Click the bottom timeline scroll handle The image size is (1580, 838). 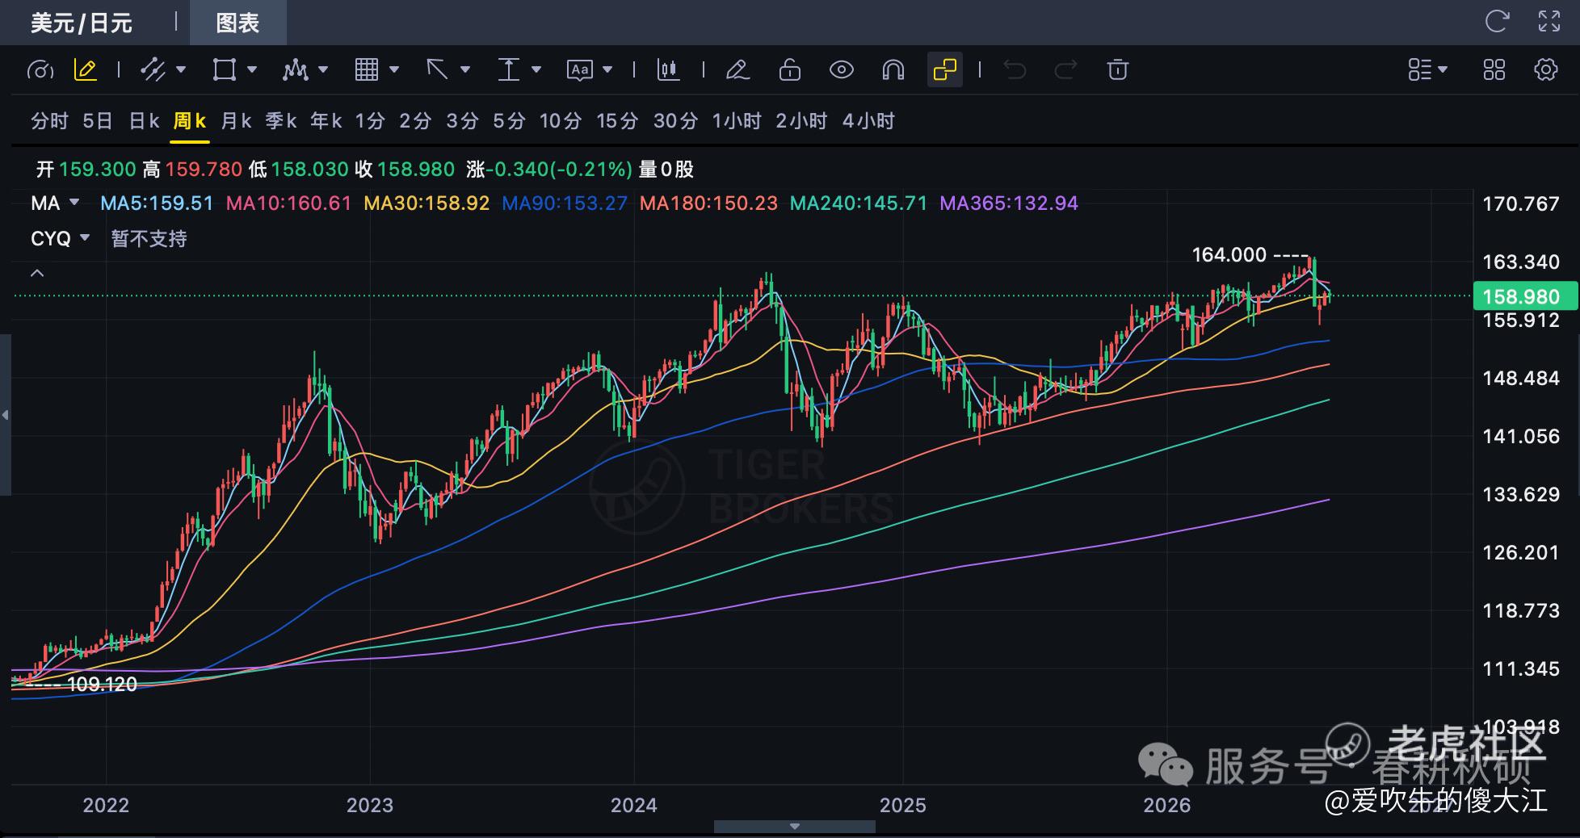pyautogui.click(x=795, y=827)
